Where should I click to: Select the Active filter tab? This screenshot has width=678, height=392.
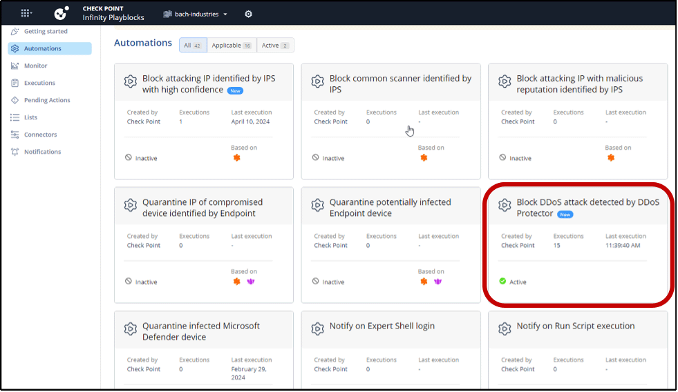(x=275, y=46)
